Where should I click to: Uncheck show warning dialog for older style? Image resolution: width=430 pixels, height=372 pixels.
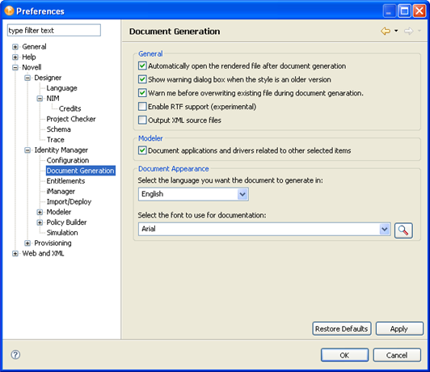point(142,79)
